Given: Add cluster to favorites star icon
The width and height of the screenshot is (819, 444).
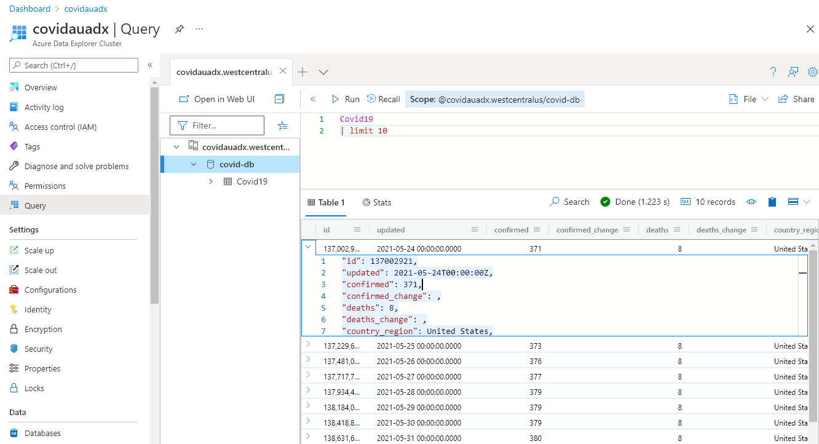Looking at the screenshot, I should coord(282,125).
